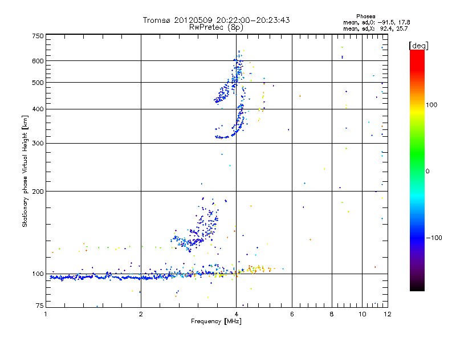Select the 'mean, sd,X: 92.4, 25.7' line
This screenshot has height=342, width=456.
click(376, 29)
